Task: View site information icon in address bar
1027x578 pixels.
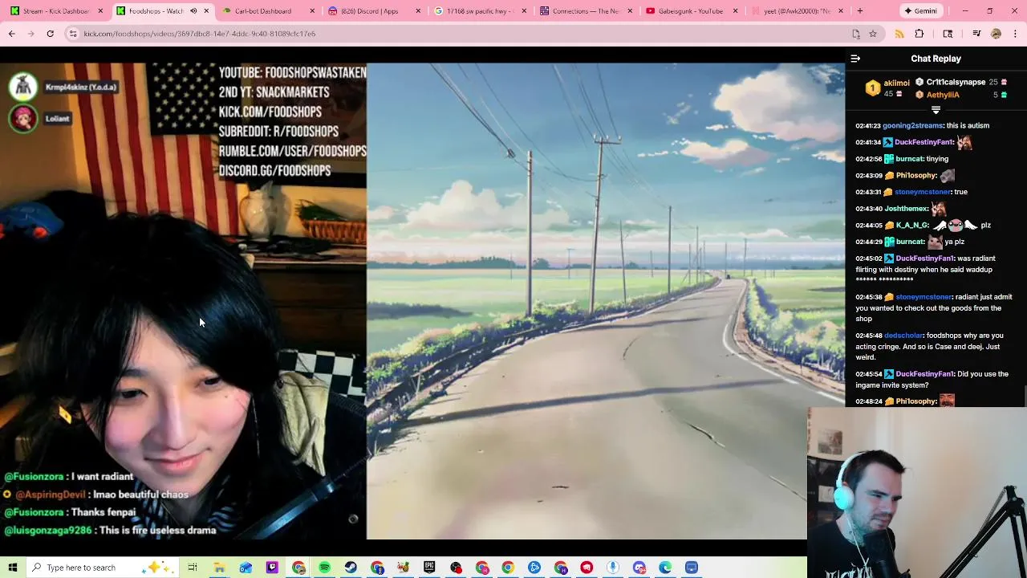Action: point(73,34)
